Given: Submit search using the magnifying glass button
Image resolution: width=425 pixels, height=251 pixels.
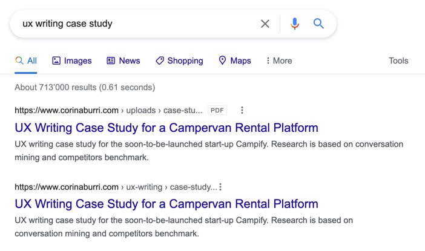Looking at the screenshot, I should click(318, 24).
